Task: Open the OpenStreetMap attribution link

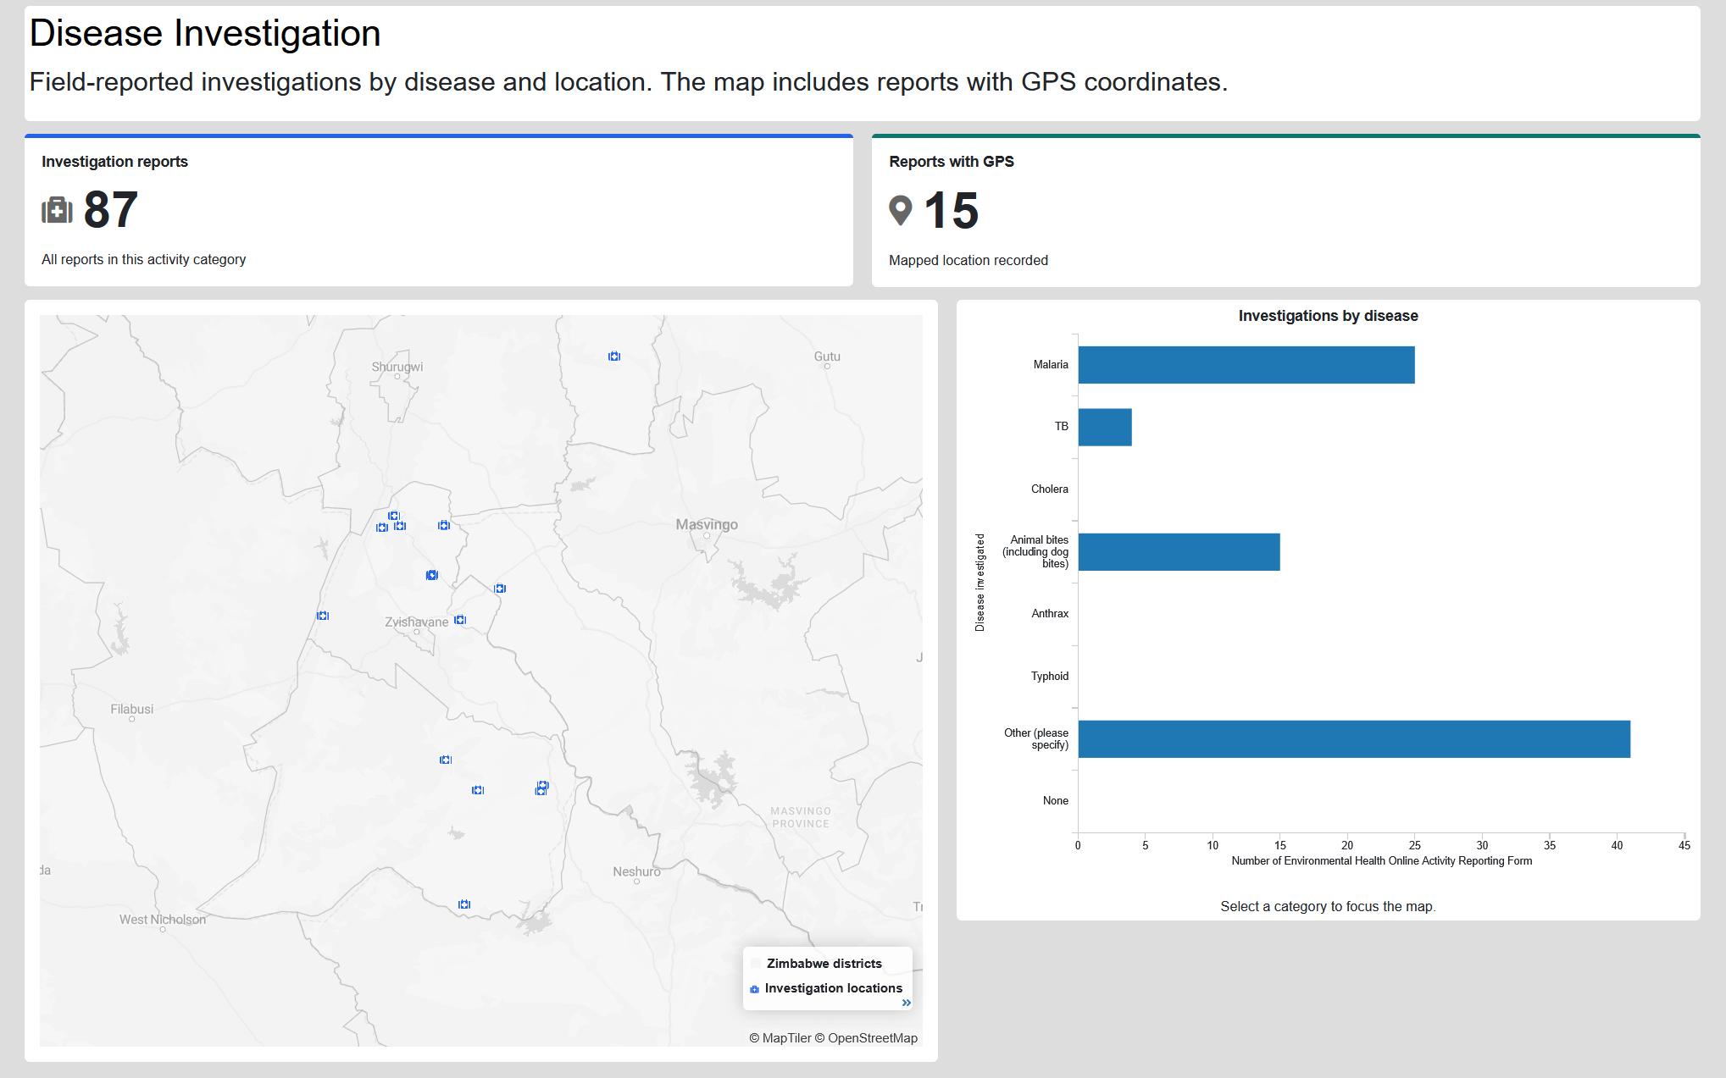Action: coord(866,1038)
